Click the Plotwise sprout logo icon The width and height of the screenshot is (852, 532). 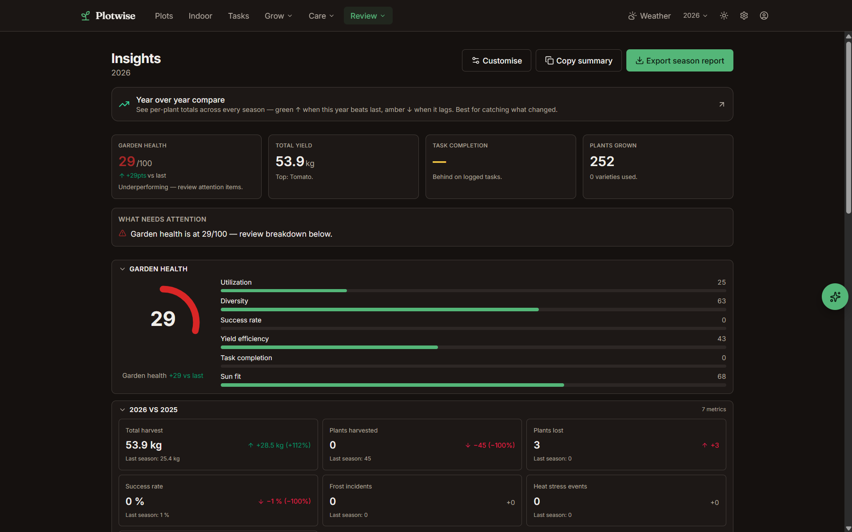[x=85, y=16]
